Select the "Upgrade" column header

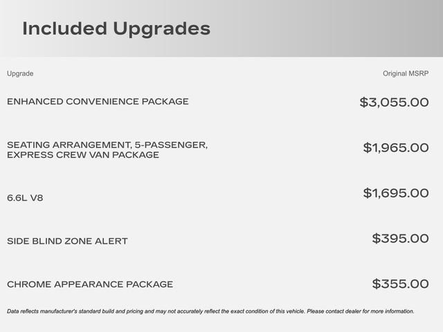(x=20, y=73)
